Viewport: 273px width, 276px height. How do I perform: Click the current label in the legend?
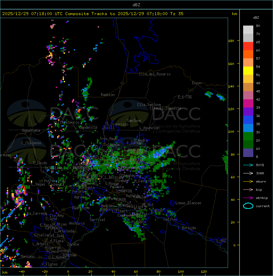(263, 206)
